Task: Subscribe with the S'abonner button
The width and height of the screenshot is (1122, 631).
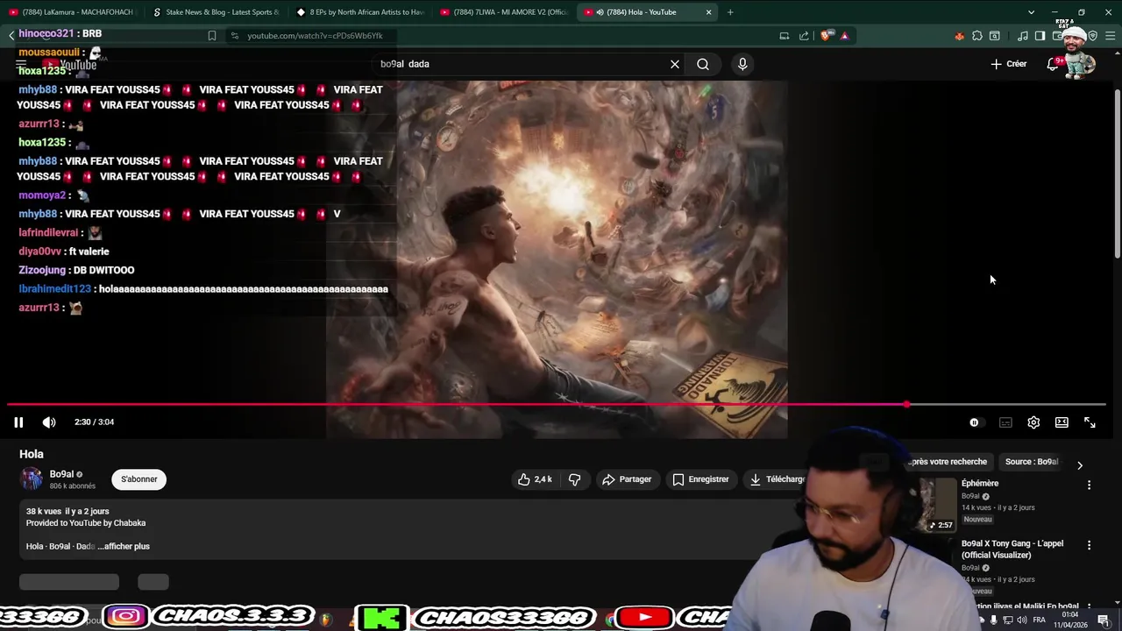Action: (x=138, y=479)
